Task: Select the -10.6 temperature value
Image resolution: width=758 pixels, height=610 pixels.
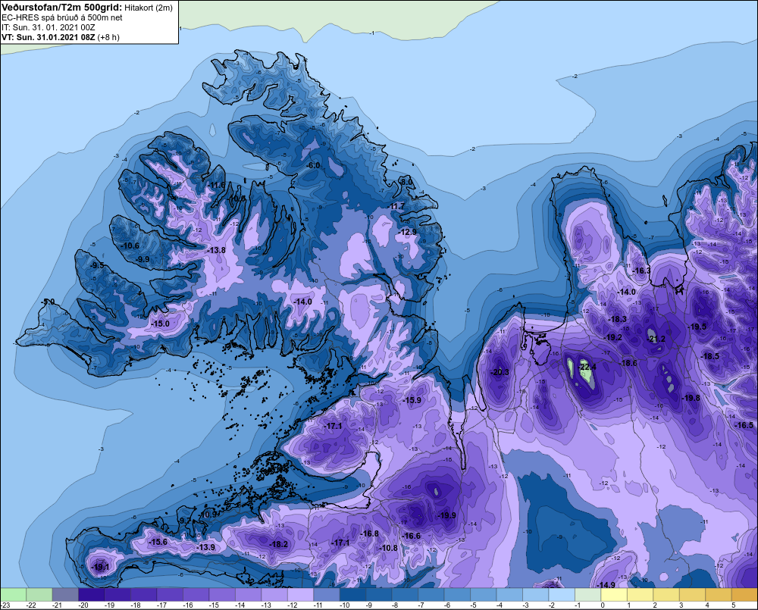Action: (x=130, y=246)
